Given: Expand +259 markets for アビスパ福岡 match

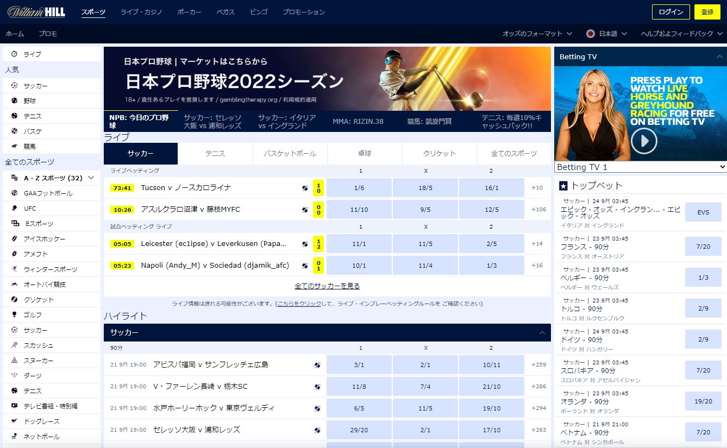Looking at the screenshot, I should (x=538, y=365).
